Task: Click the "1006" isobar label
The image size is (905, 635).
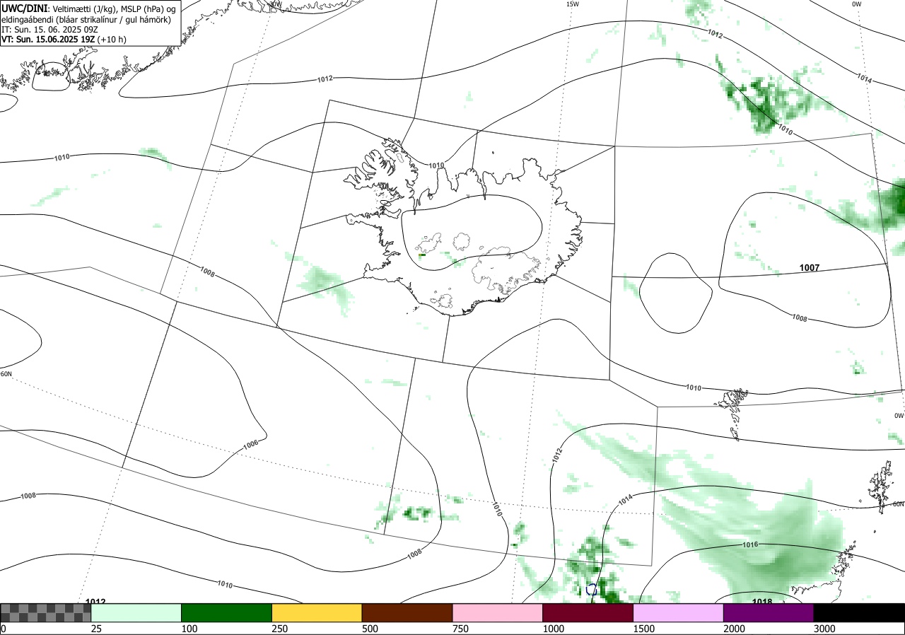Action: (x=250, y=444)
